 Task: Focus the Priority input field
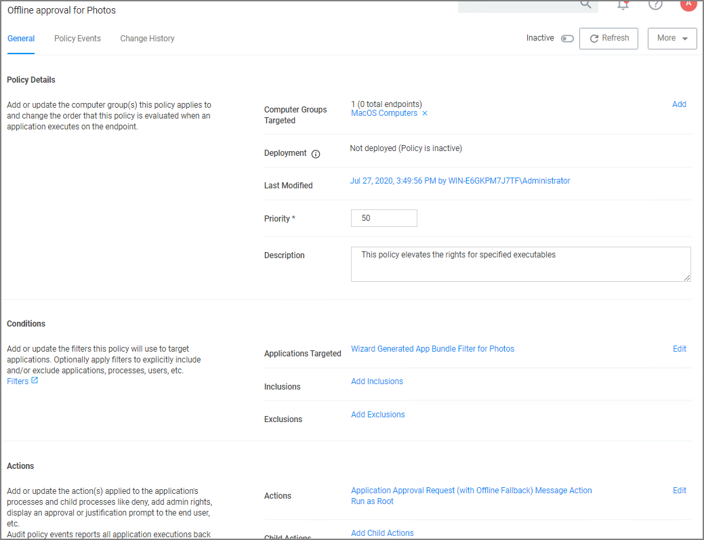tap(384, 218)
